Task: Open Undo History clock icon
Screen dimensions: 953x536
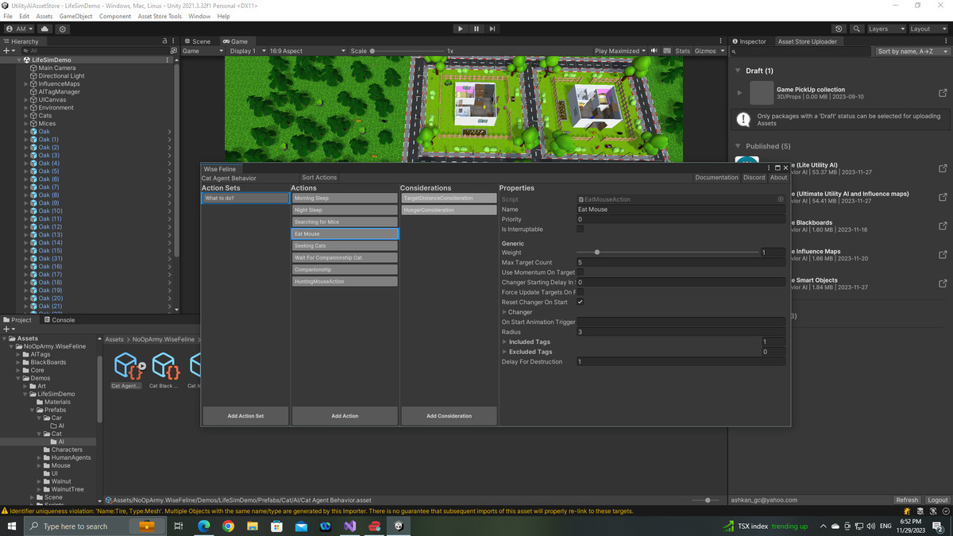Action: [x=839, y=29]
